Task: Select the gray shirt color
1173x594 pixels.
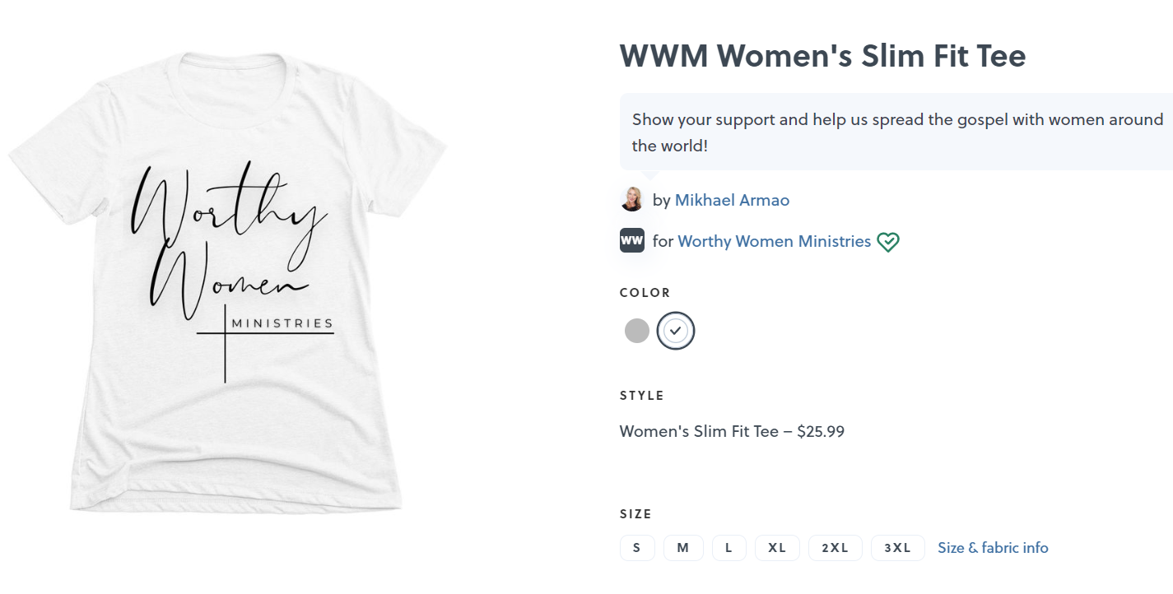Action: (x=637, y=331)
